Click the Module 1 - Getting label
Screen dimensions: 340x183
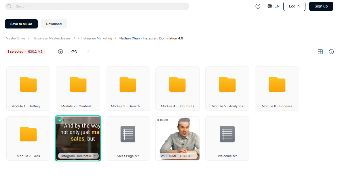coord(27,106)
